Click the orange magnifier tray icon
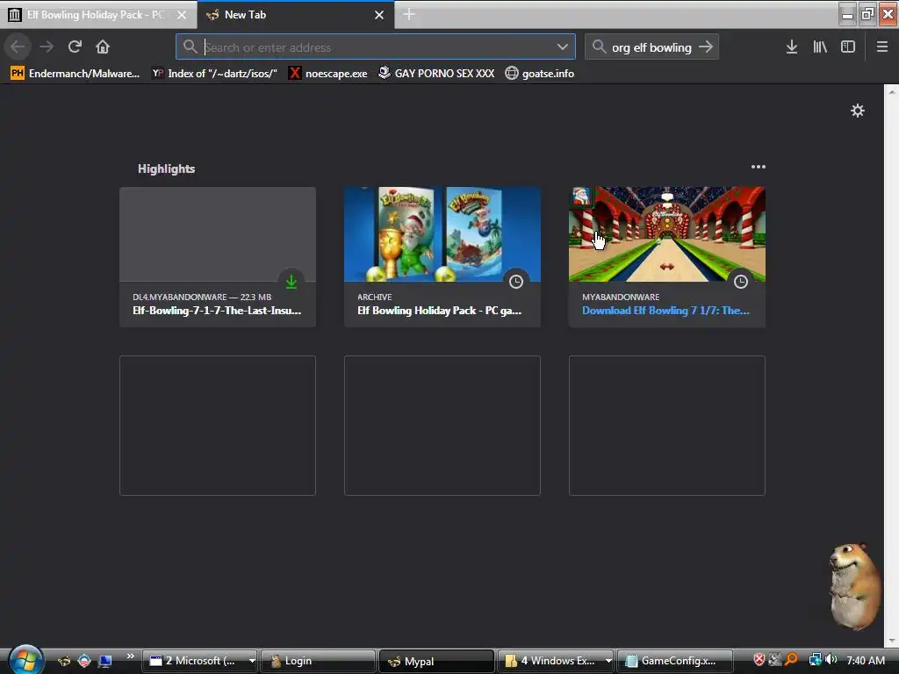899x674 pixels. tap(791, 660)
